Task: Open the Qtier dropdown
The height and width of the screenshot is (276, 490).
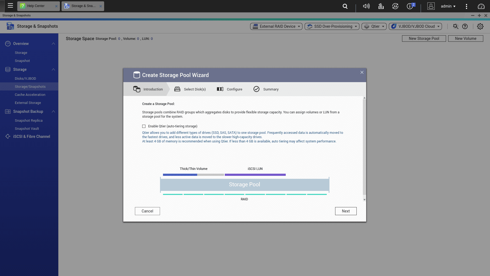Action: pyautogui.click(x=374, y=26)
